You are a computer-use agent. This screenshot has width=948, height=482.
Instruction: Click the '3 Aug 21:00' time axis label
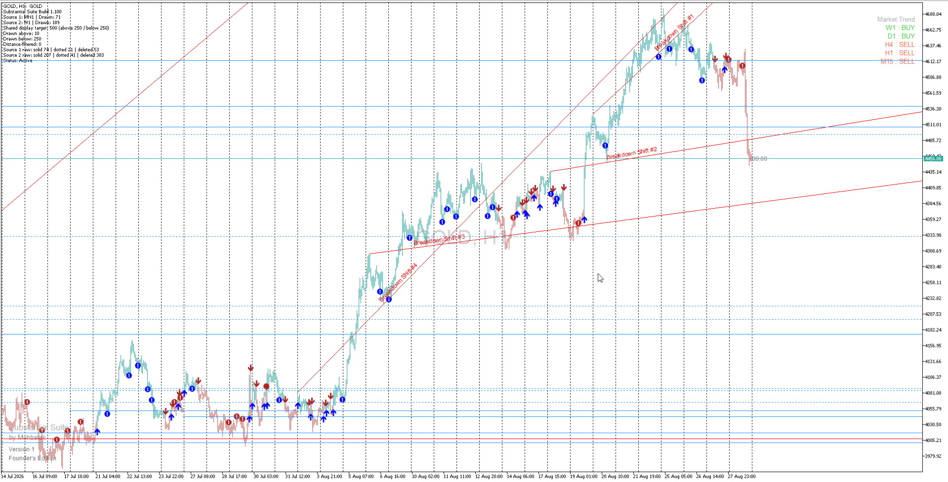click(x=330, y=477)
